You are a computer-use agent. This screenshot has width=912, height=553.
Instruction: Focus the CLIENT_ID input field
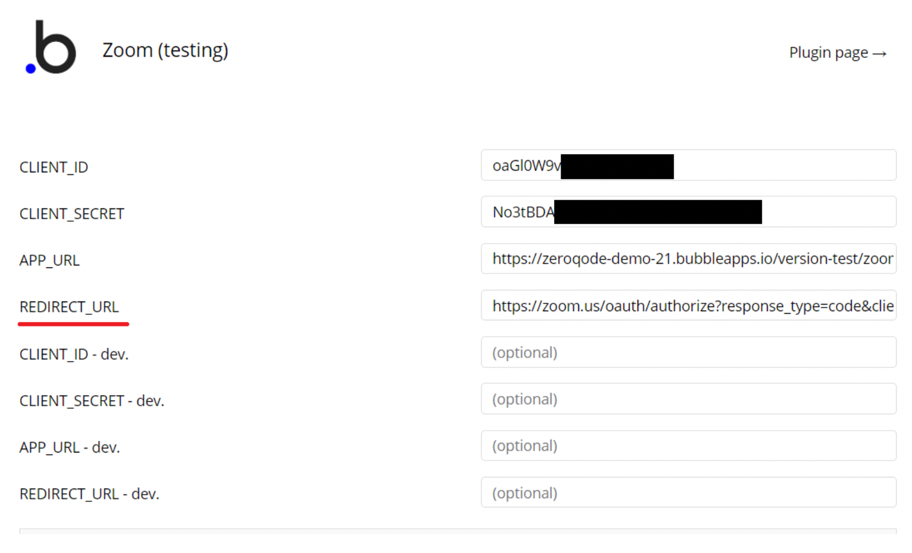tap(689, 165)
